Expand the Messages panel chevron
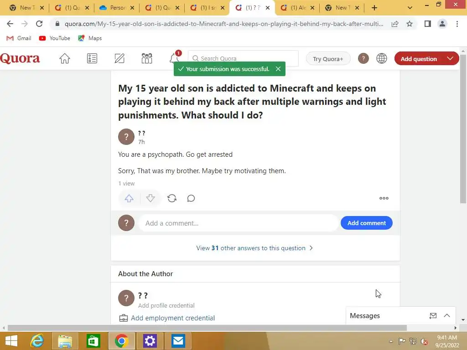This screenshot has width=467, height=350. (447, 315)
